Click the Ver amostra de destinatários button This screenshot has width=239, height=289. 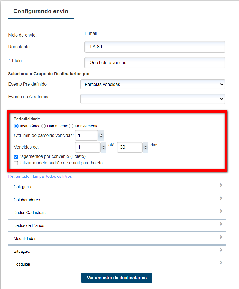117,278
